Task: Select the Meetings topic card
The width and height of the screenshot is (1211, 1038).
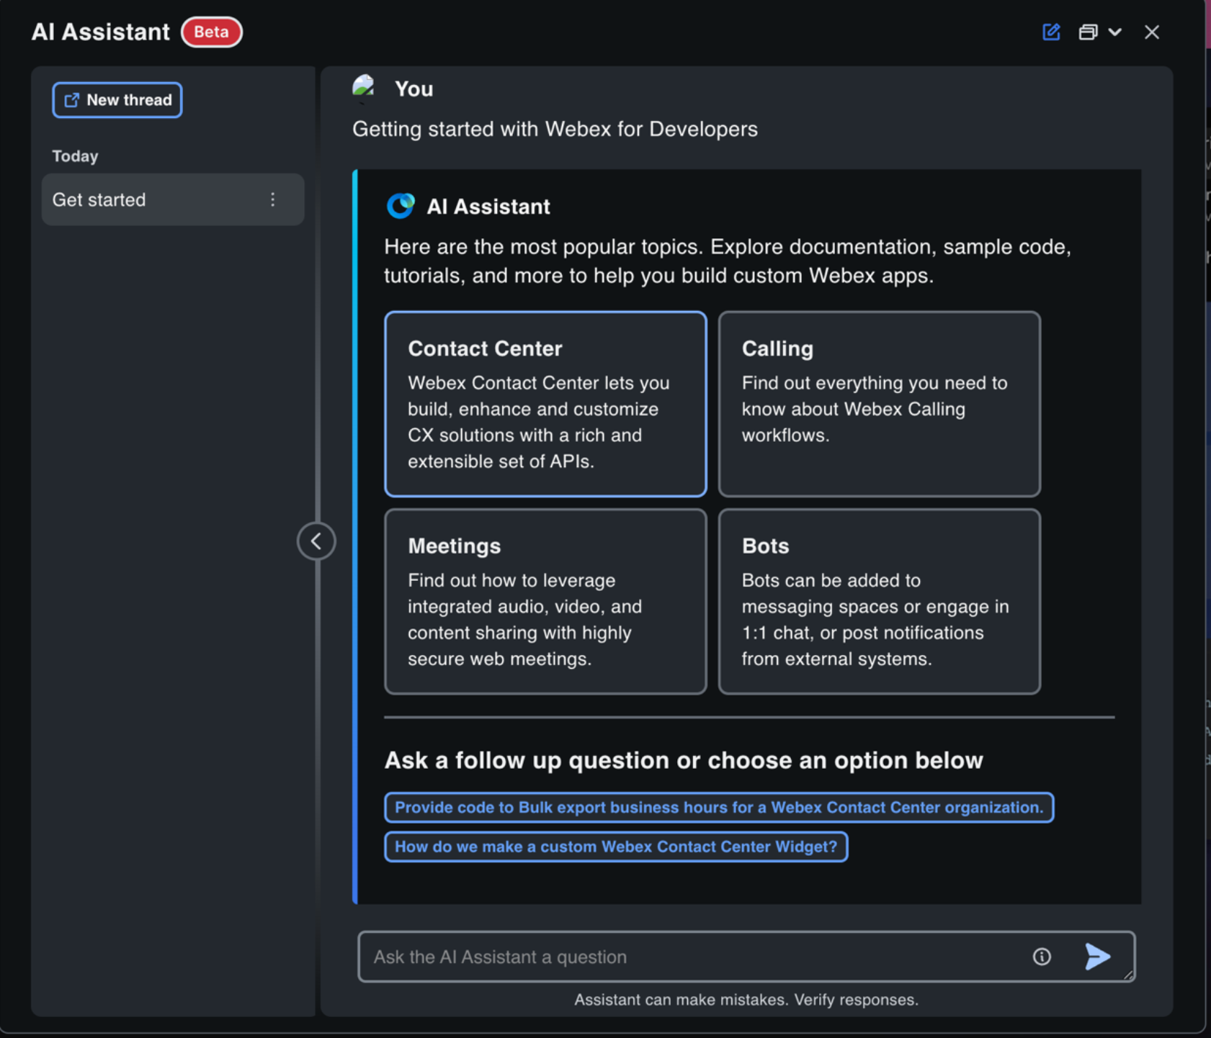Action: click(x=545, y=602)
